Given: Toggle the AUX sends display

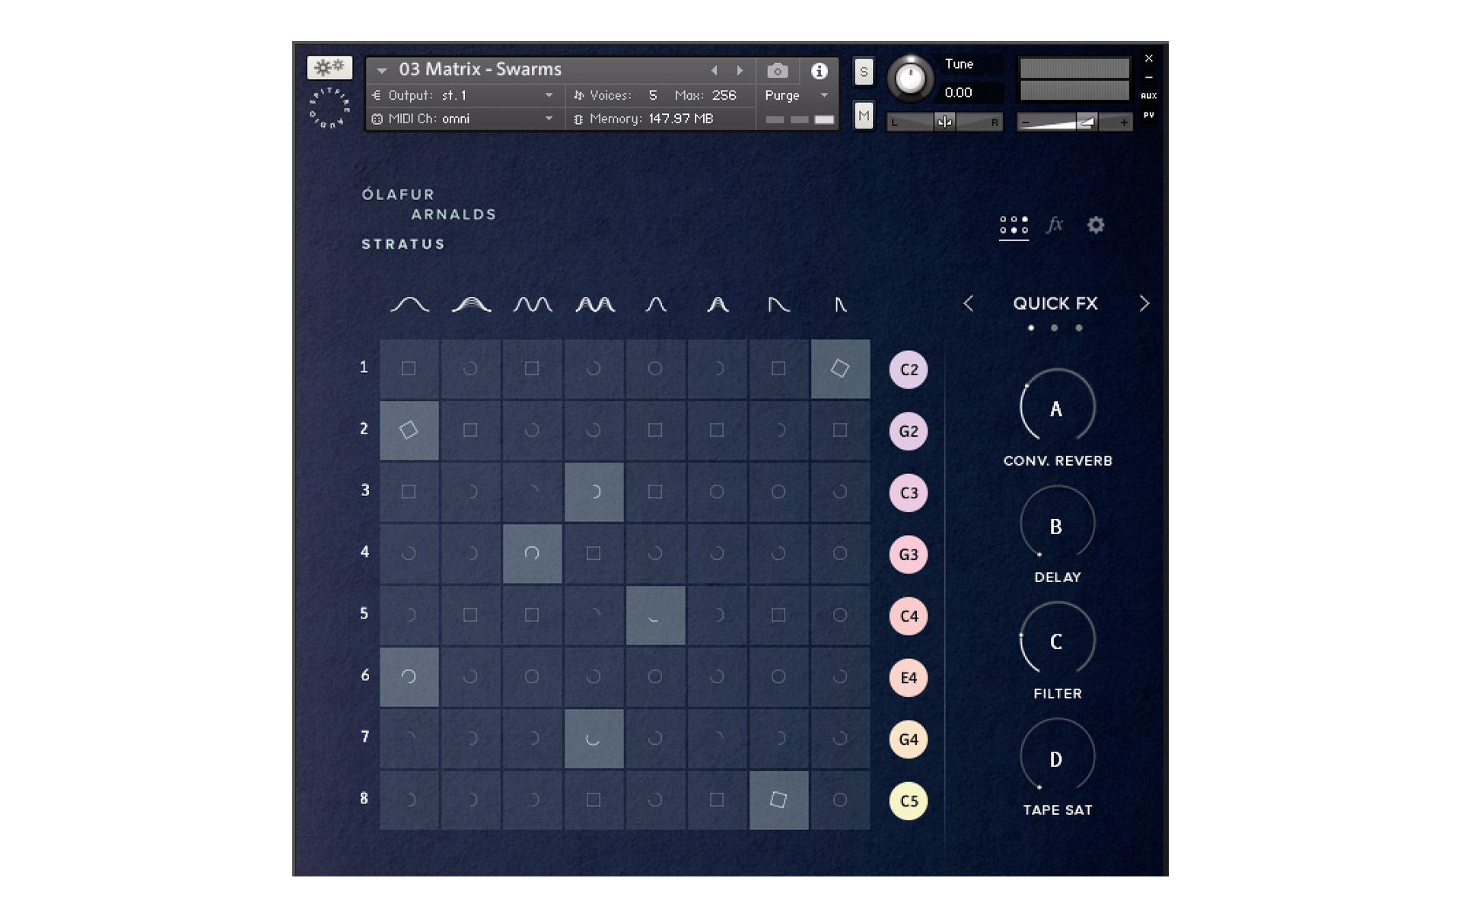Looking at the screenshot, I should [x=1149, y=95].
